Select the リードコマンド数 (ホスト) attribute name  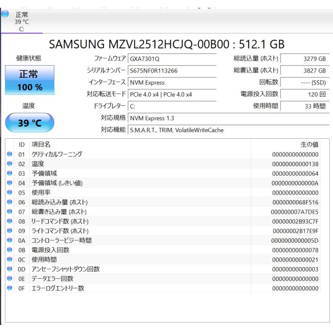(x=60, y=221)
